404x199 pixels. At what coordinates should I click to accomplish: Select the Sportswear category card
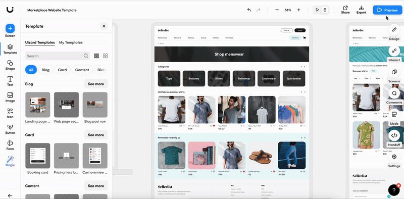pyautogui.click(x=294, y=79)
